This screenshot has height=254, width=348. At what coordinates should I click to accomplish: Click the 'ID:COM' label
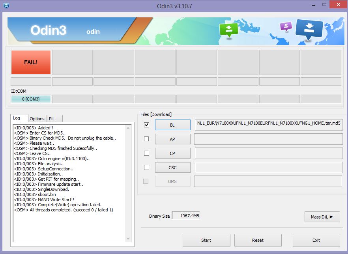(19, 91)
